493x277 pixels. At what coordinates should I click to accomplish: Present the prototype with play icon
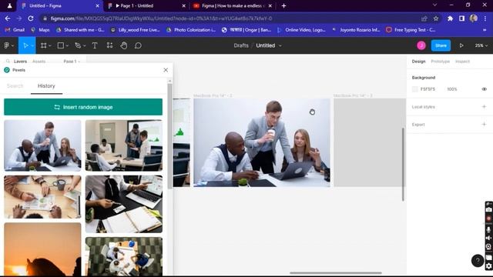click(x=461, y=45)
